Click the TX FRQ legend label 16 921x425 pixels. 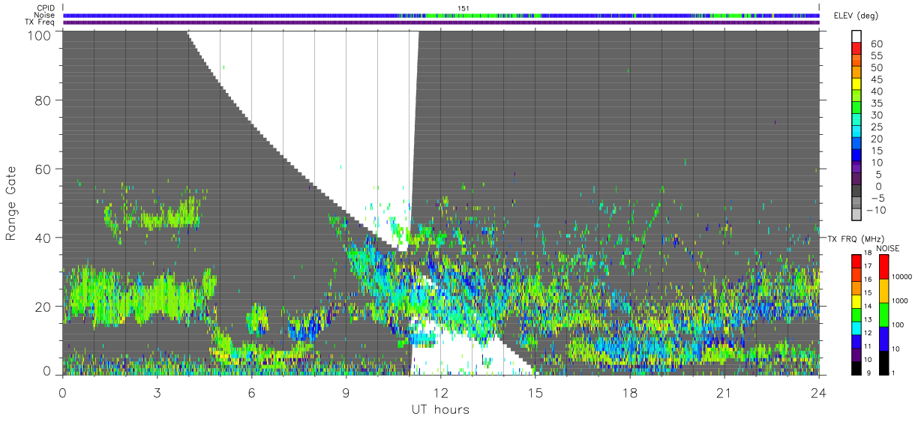point(868,279)
